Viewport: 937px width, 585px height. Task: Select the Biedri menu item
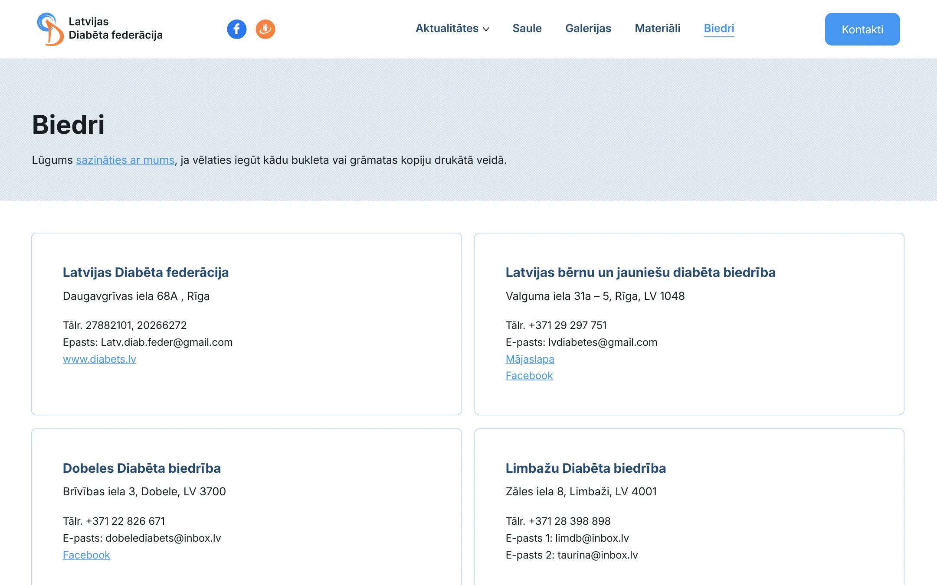[x=719, y=29]
